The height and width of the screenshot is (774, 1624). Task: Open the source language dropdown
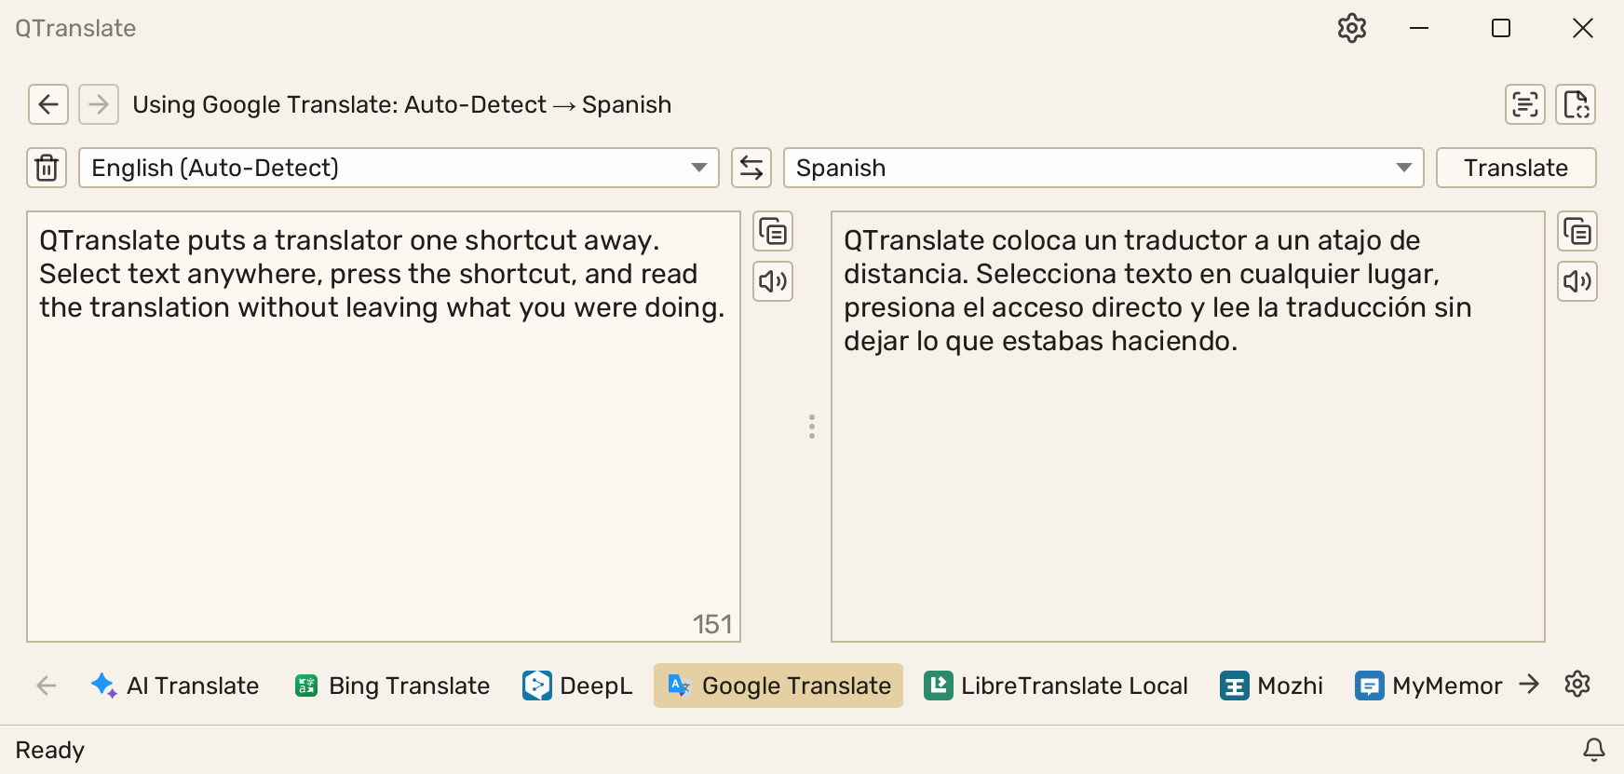coord(399,168)
